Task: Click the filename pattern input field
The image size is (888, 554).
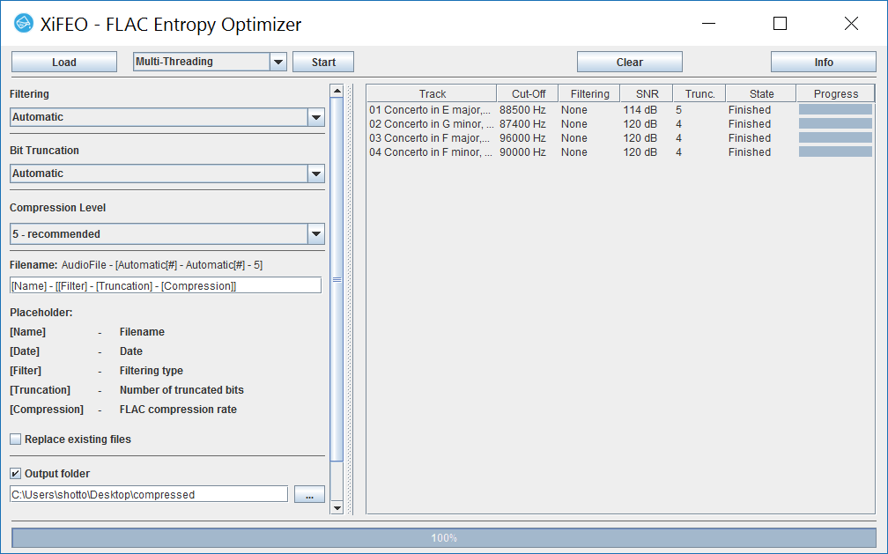Action: pyautogui.click(x=166, y=285)
